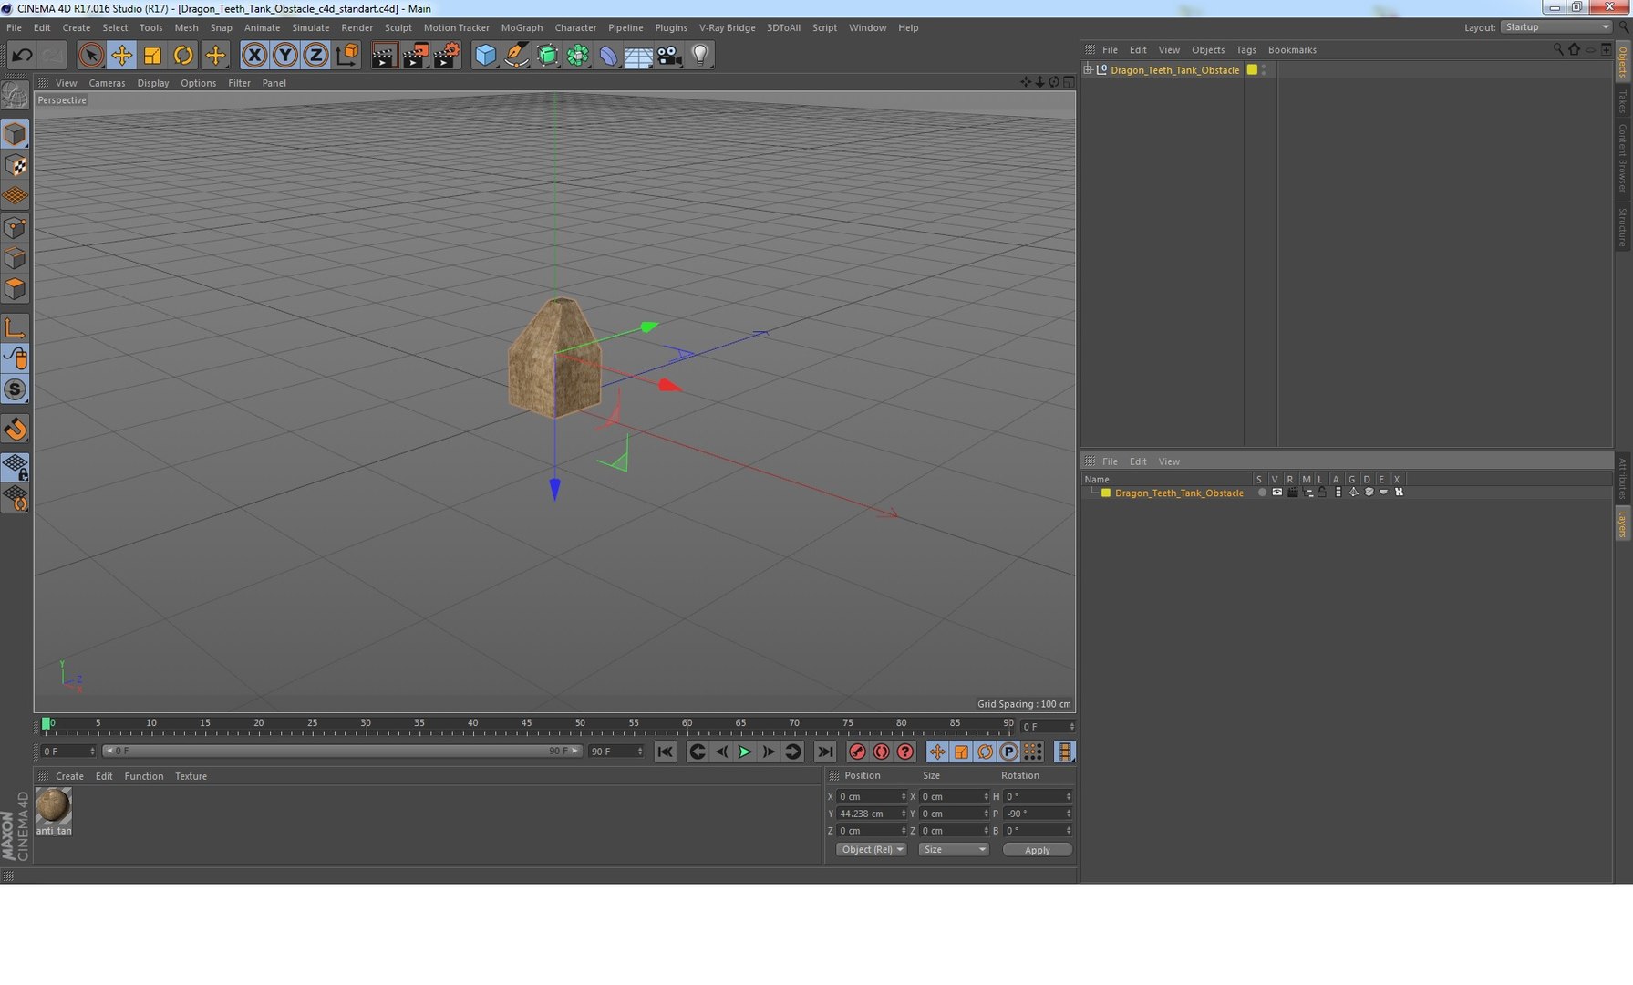Screen dimensions: 1633x985
Task: Click the Object Manager search icon
Action: click(1557, 50)
